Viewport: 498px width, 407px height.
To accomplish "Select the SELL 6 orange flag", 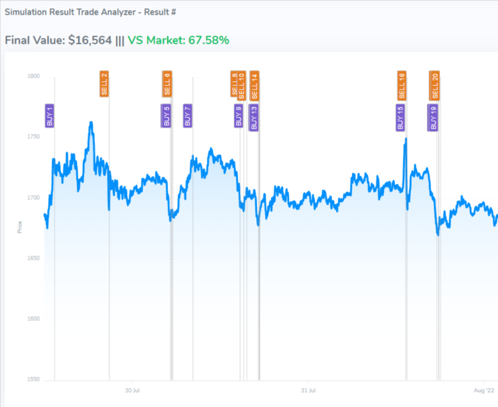I will (167, 84).
